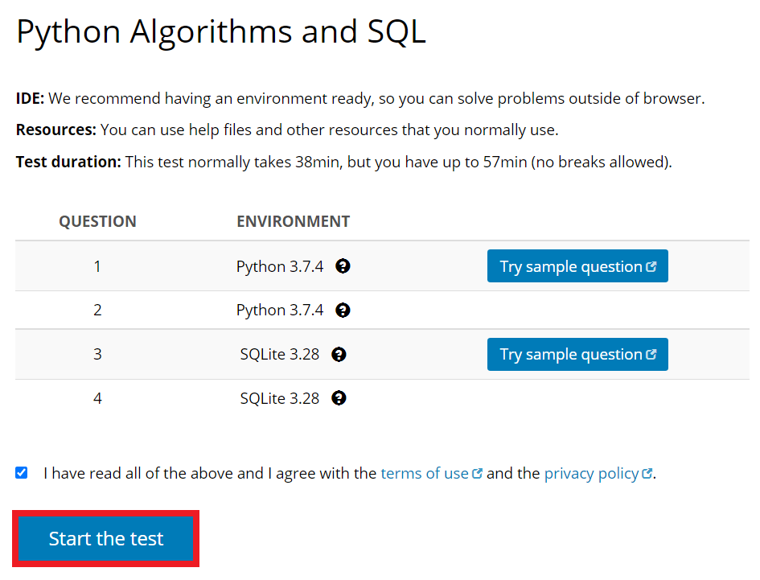Open the privacy policy link
This screenshot has width=760, height=580.
coord(591,473)
